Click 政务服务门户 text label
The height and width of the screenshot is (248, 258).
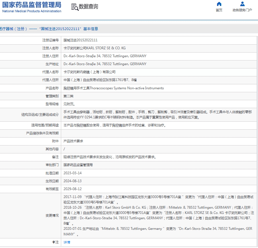click(242, 10)
